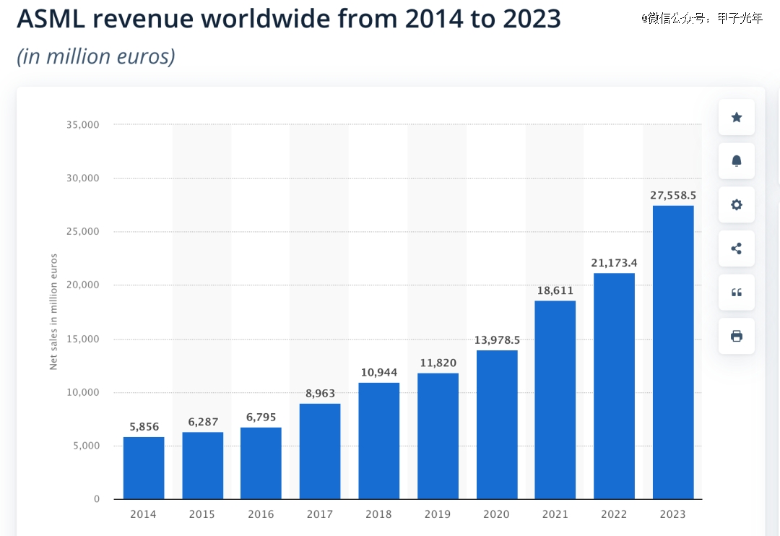Click the 2020 bar in chart
Screen dimensions: 780x536
(x=497, y=425)
